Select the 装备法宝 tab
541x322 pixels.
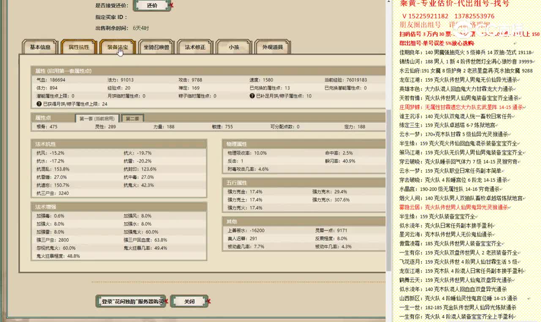coord(117,47)
